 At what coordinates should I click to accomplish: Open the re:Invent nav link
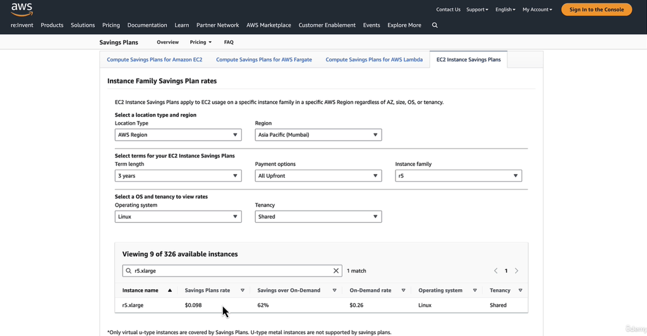(x=22, y=25)
